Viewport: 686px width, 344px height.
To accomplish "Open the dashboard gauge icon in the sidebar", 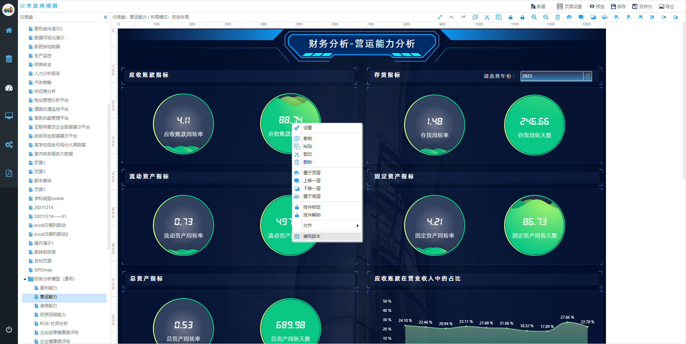I will point(9,88).
